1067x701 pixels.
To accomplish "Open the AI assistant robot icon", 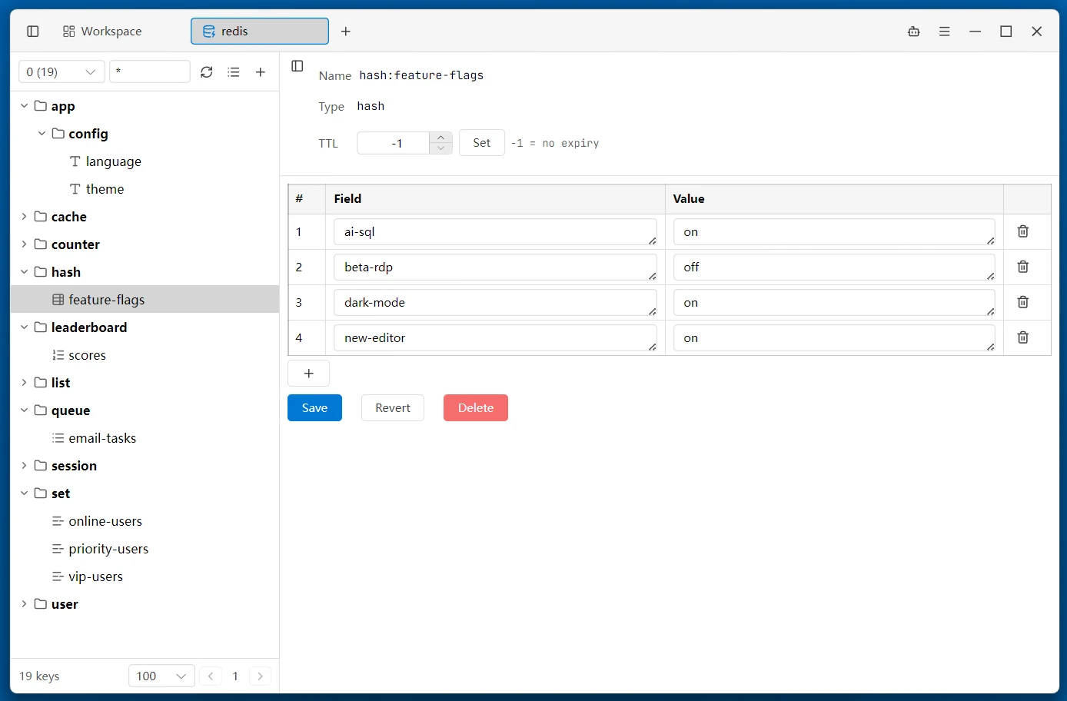I will pyautogui.click(x=914, y=32).
